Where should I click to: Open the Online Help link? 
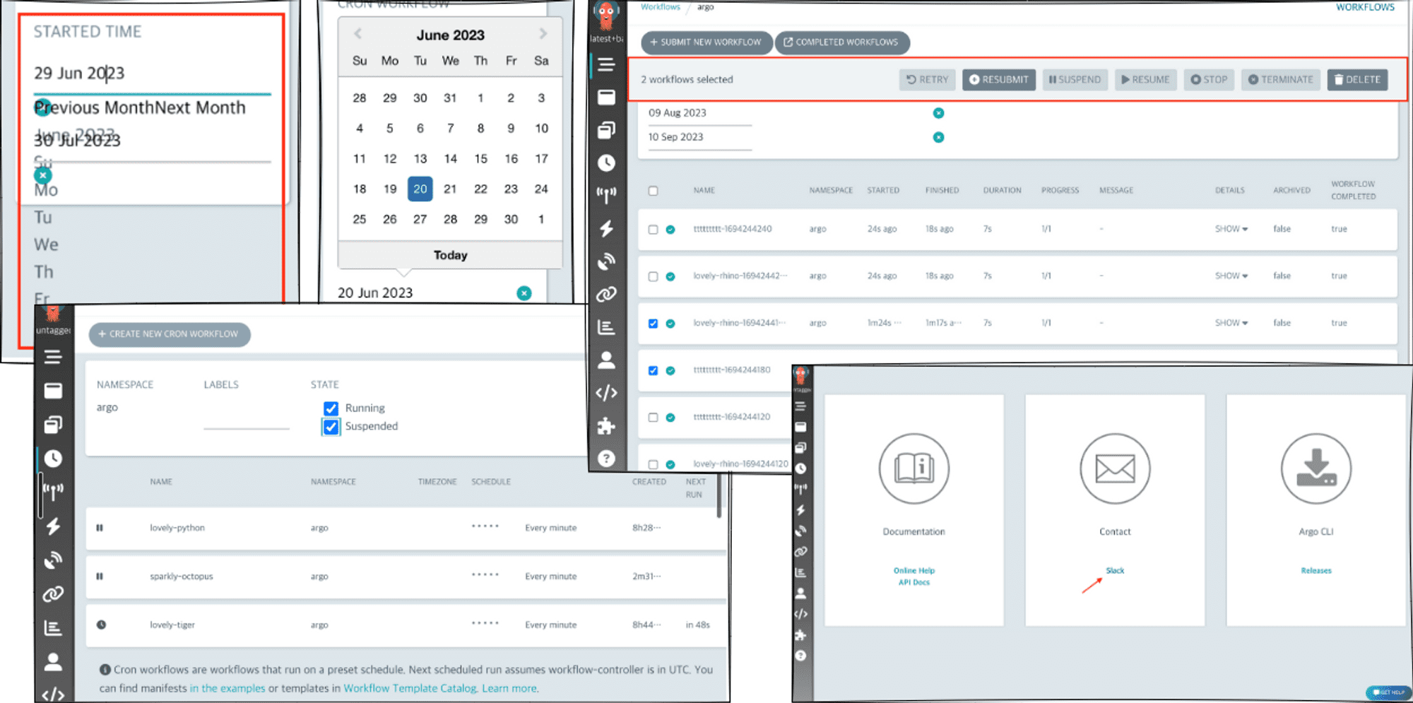coord(914,570)
